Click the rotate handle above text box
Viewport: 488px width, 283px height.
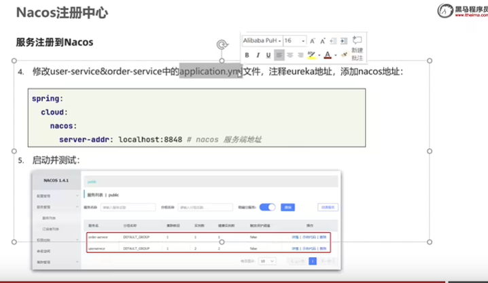coord(222,45)
